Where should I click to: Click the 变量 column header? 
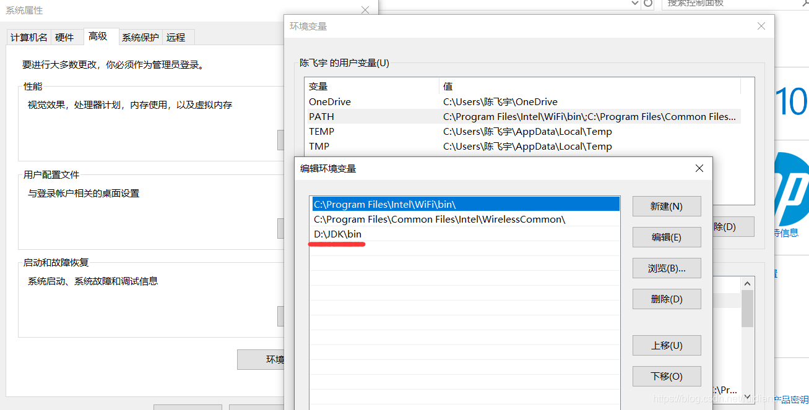[371, 86]
